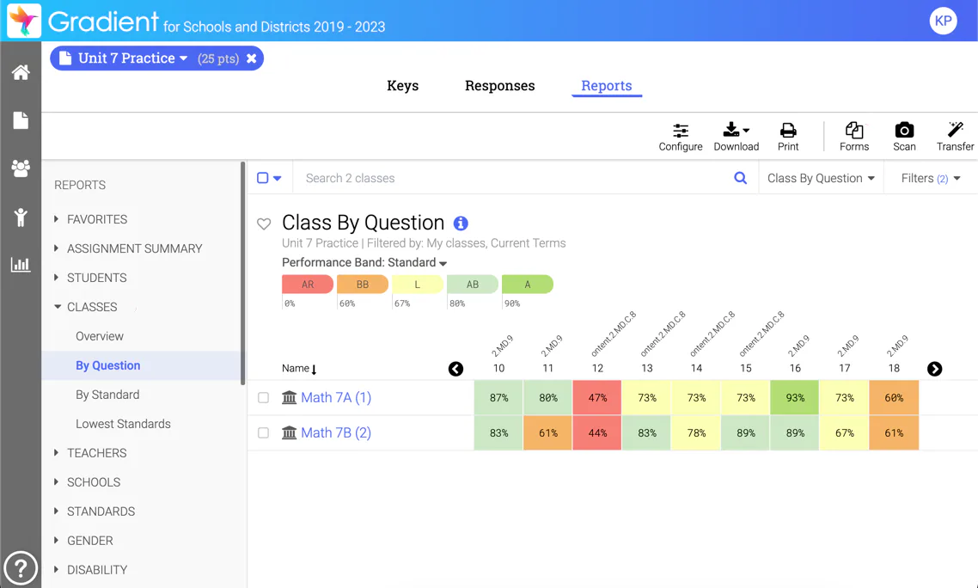Select the Reports tab
Viewport: 978px width, 588px height.
coord(606,85)
